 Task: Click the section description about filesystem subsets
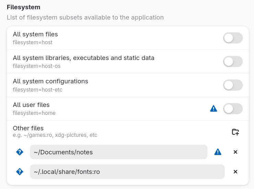pos(85,17)
